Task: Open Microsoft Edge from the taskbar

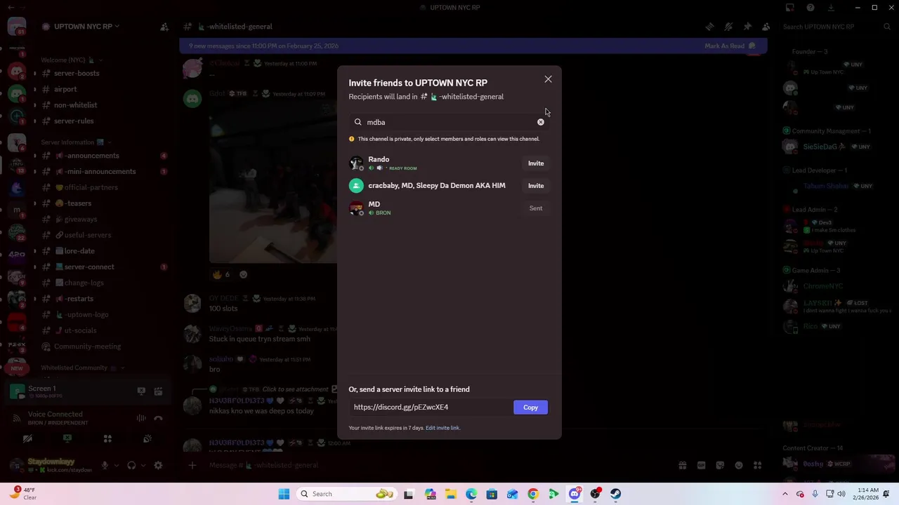Action: coord(471,494)
